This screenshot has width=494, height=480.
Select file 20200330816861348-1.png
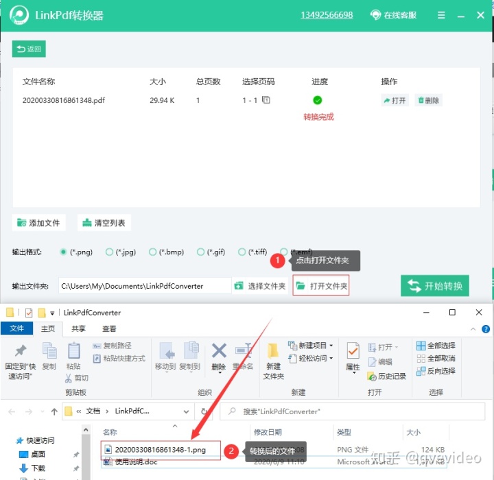(x=161, y=450)
